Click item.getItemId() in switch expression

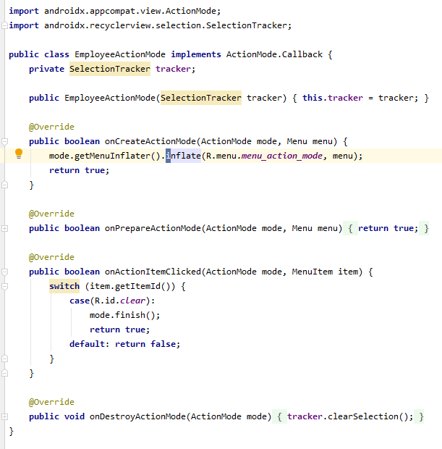[130, 286]
